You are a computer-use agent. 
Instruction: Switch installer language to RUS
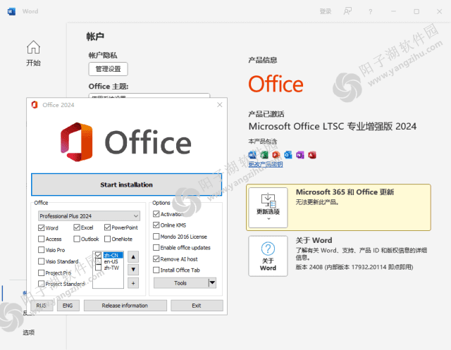[41, 306]
